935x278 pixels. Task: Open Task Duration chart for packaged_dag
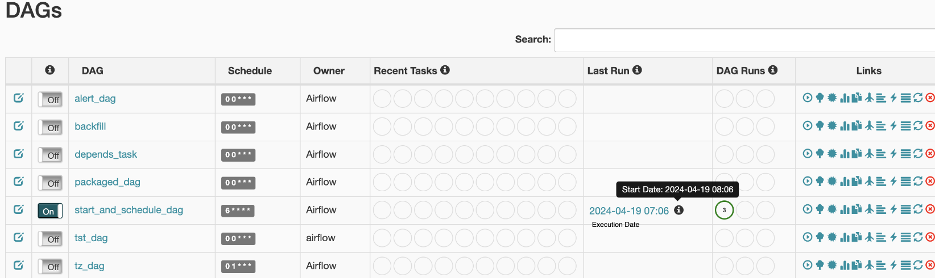point(845,181)
